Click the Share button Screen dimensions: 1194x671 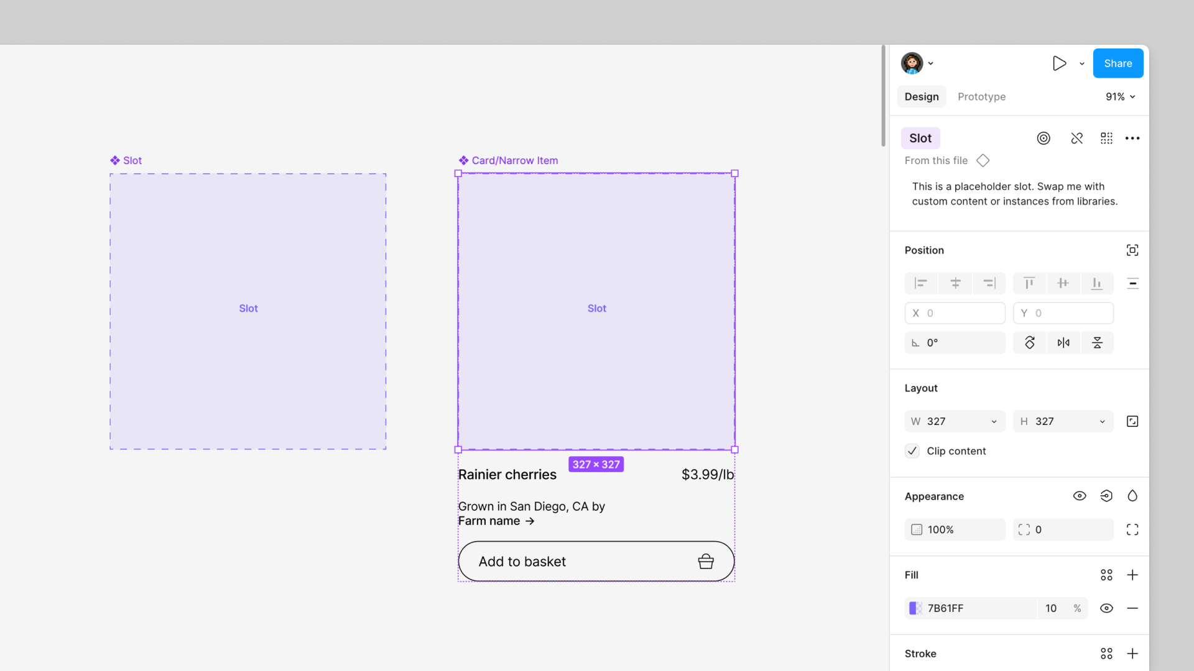point(1118,63)
